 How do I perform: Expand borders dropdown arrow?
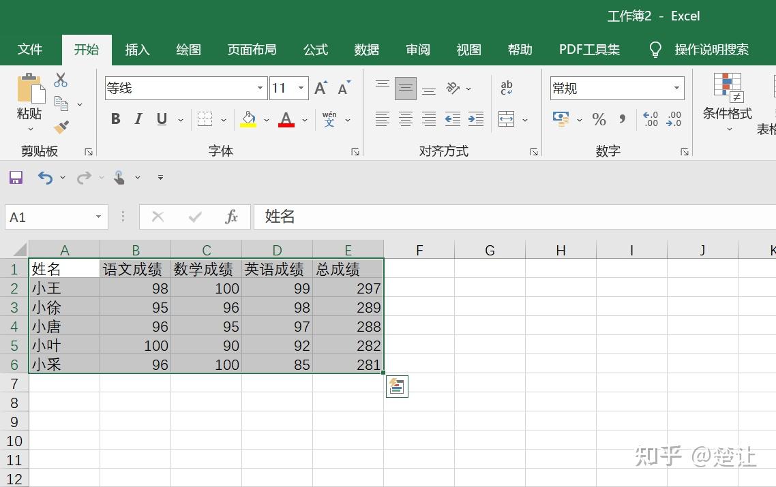[x=223, y=120]
